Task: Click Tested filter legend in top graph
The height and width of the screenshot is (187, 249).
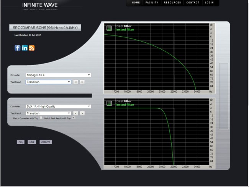Action: point(124,30)
